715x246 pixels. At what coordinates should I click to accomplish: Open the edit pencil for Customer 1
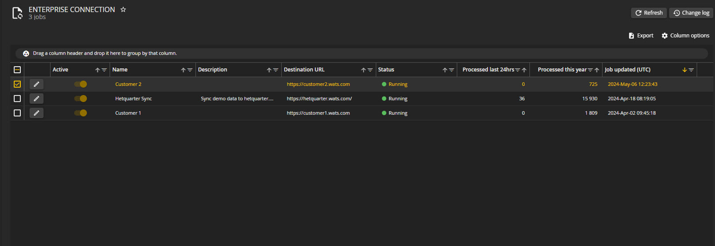[36, 113]
